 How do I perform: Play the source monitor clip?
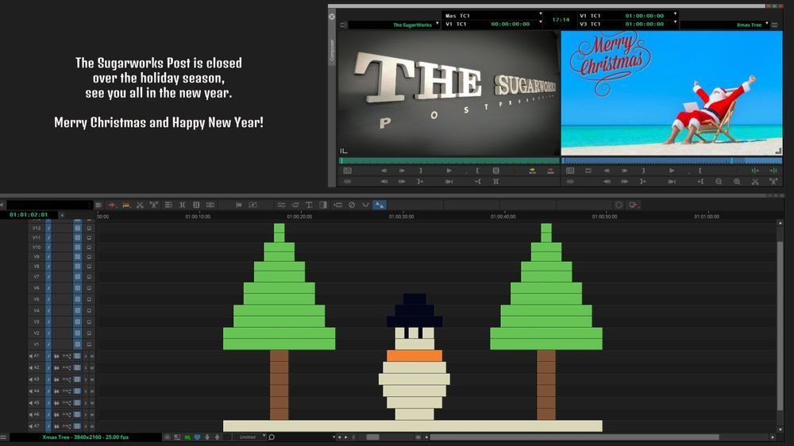(x=449, y=171)
